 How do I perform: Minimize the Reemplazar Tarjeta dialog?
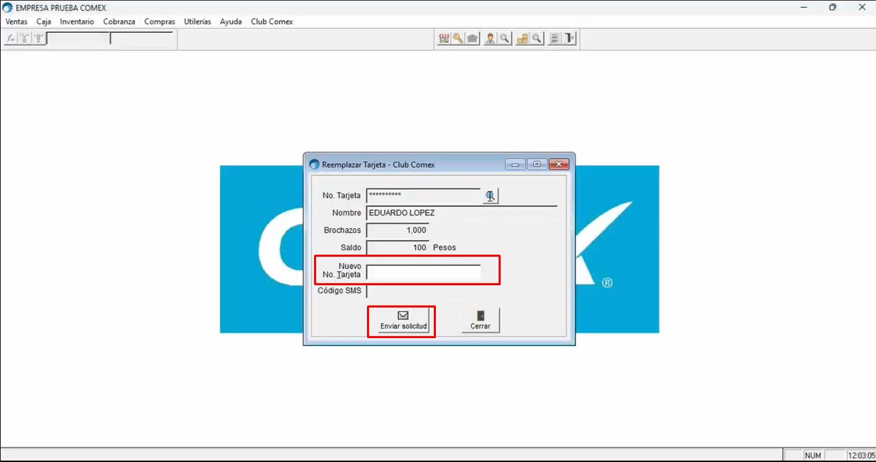click(x=515, y=165)
